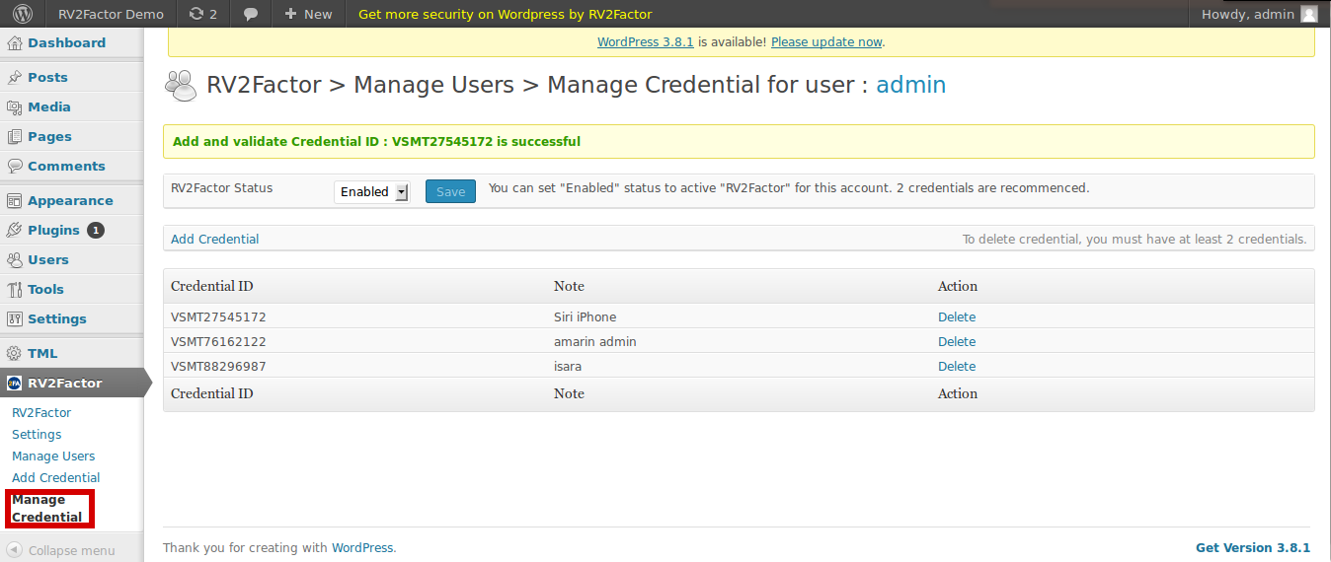Image resolution: width=1331 pixels, height=562 pixels.
Task: Click the Comments speech icon in sidebar
Action: tap(15, 166)
